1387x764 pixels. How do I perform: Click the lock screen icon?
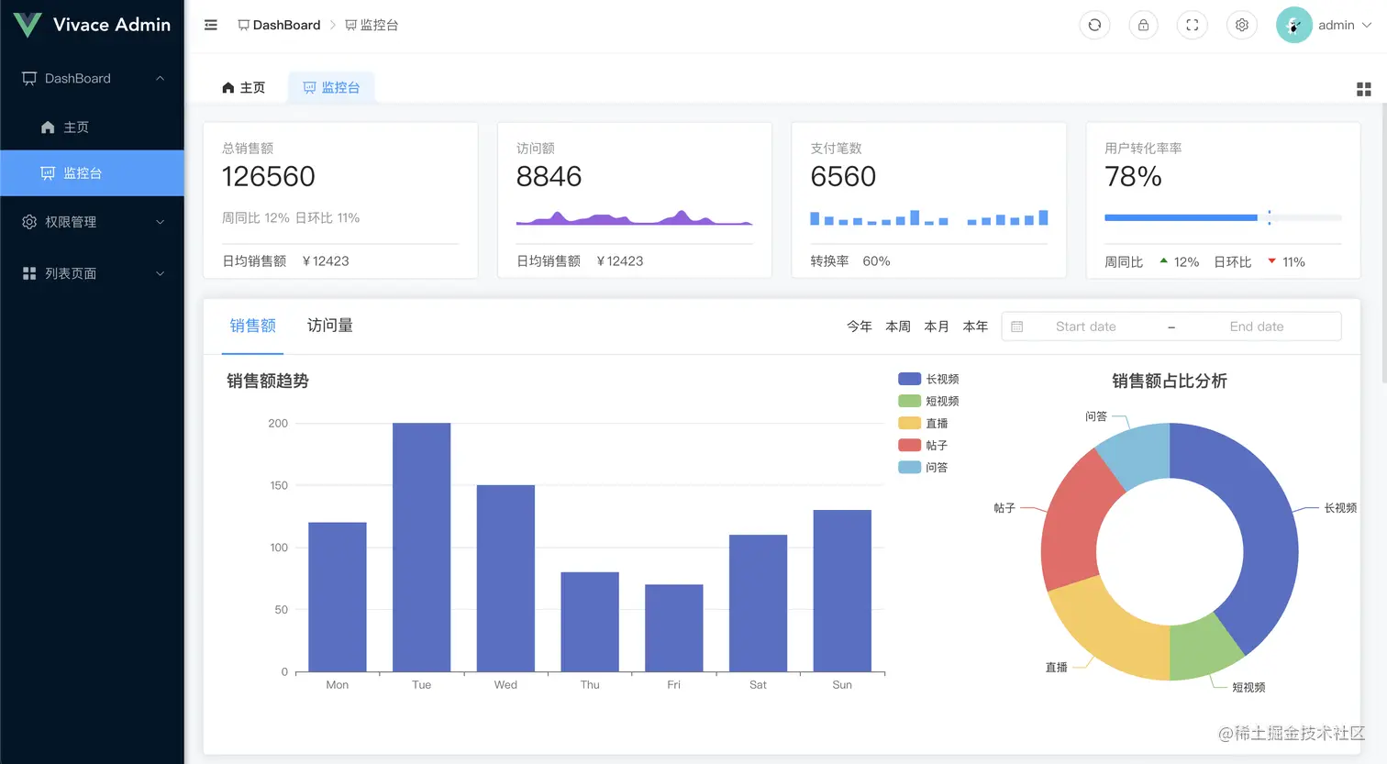(x=1143, y=25)
